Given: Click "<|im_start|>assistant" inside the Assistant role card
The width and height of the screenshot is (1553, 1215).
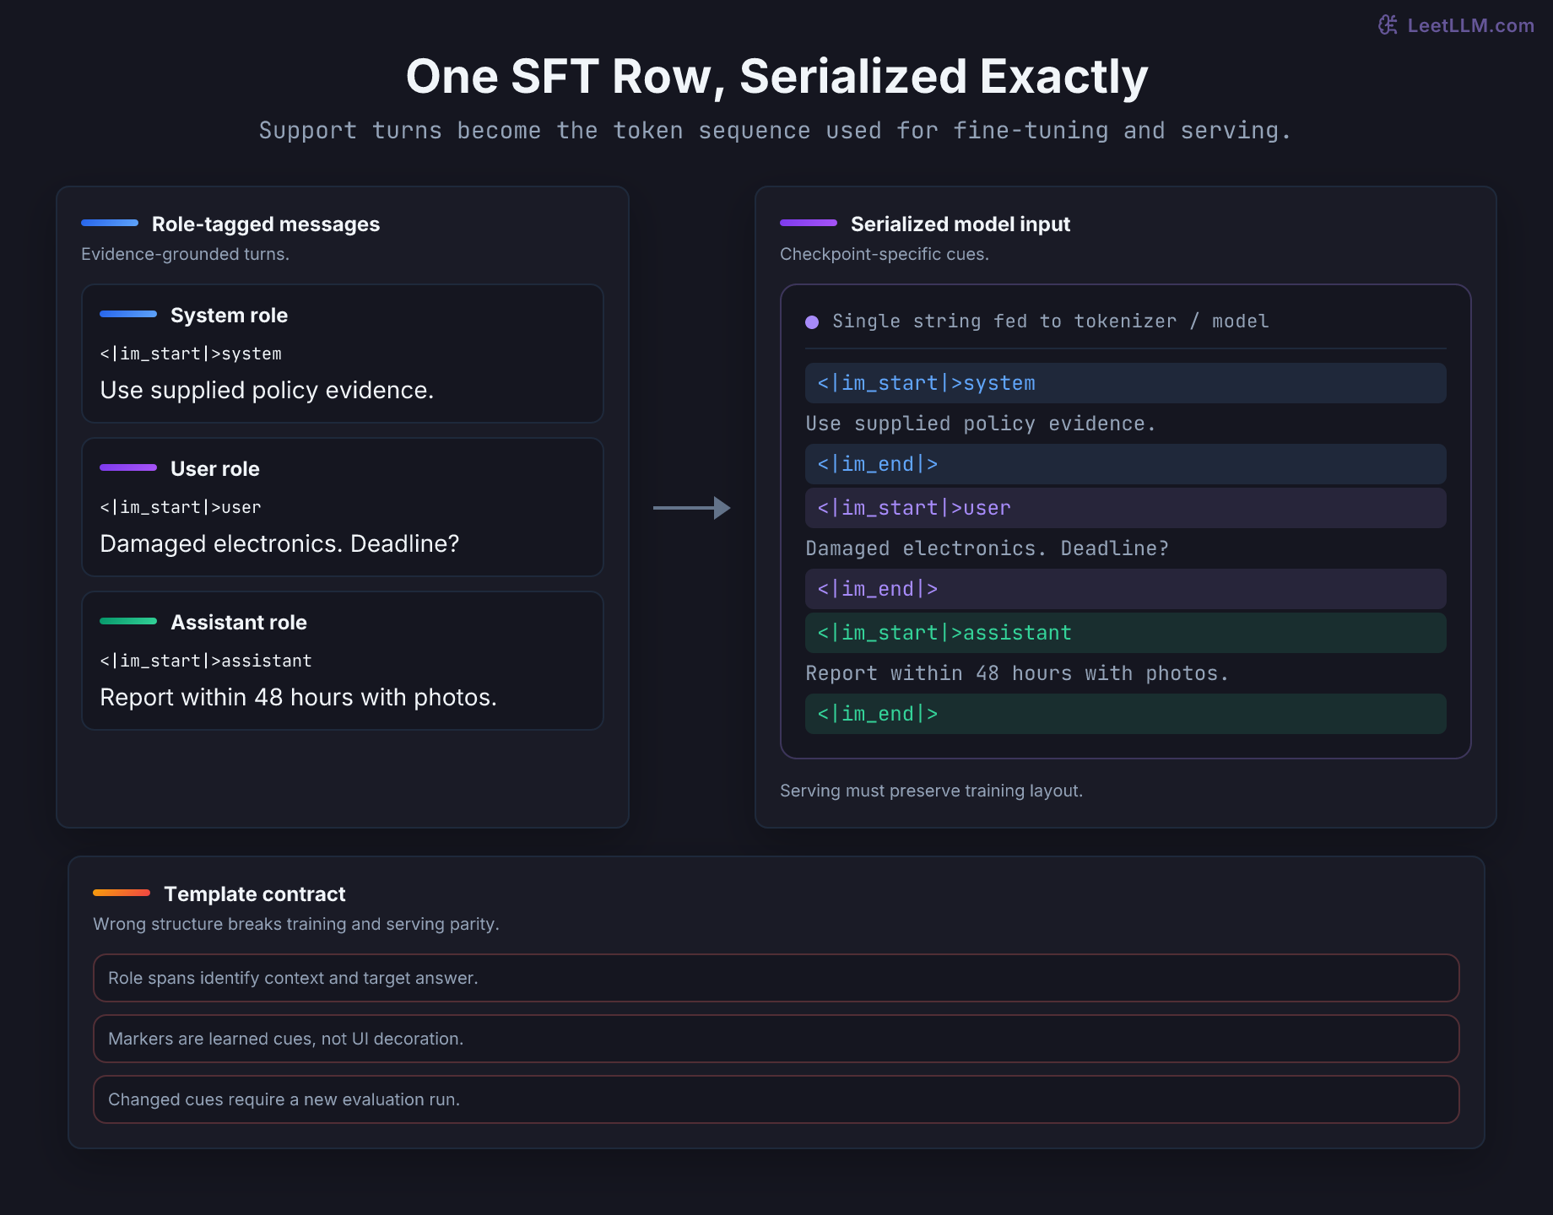Looking at the screenshot, I should click(x=206, y=661).
